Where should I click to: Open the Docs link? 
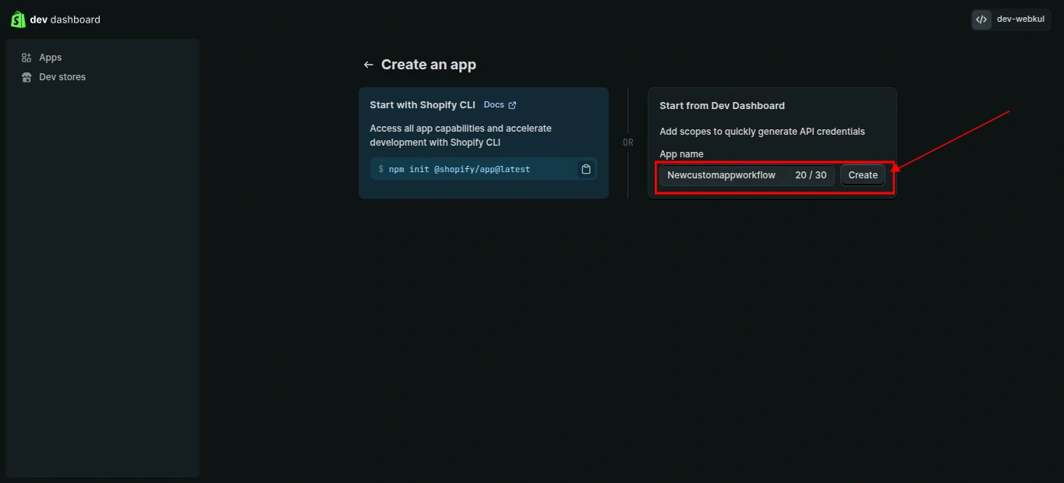pos(493,104)
